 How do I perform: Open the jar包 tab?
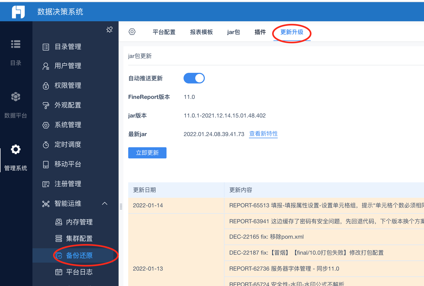234,32
